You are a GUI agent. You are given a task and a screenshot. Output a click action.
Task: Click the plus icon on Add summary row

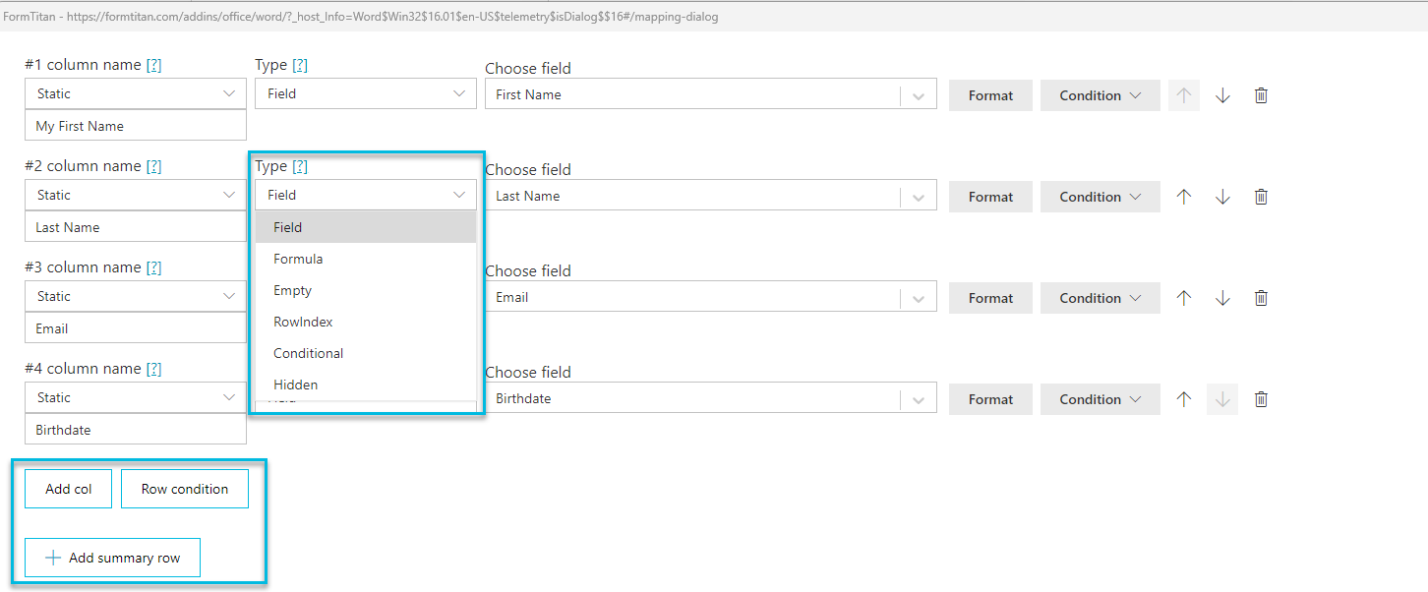53,557
